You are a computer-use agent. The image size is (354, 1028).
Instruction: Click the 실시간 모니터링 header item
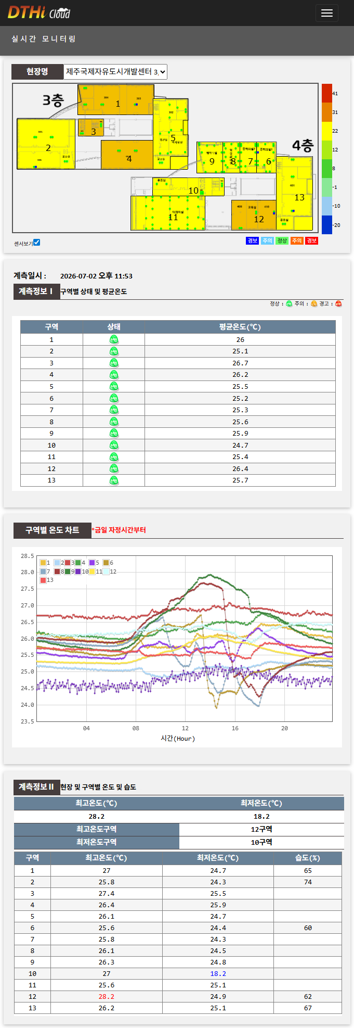[x=44, y=39]
